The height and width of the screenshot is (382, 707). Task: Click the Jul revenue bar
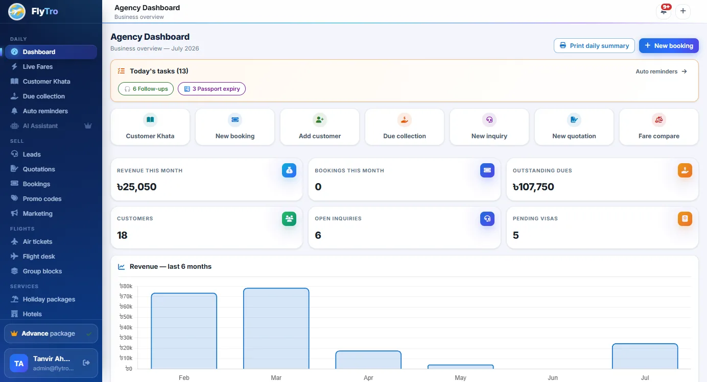645,356
